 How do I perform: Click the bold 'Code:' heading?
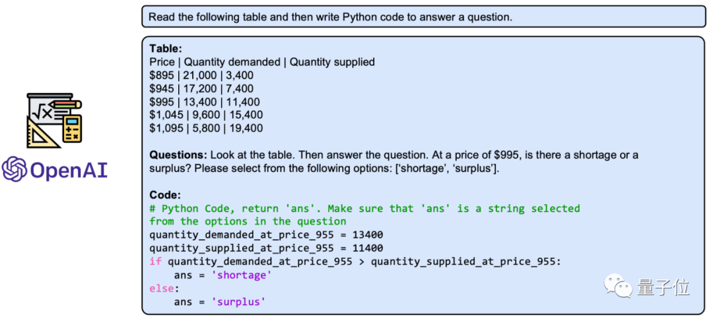coord(165,195)
